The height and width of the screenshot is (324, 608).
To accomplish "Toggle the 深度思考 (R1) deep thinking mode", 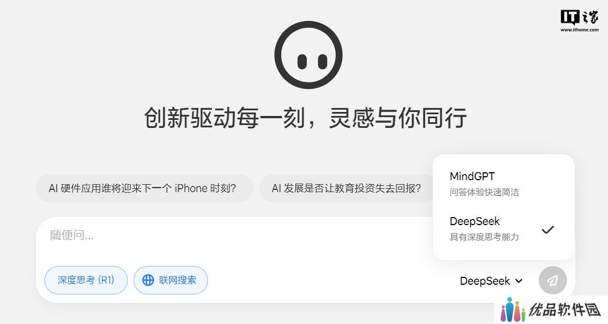I will click(86, 280).
